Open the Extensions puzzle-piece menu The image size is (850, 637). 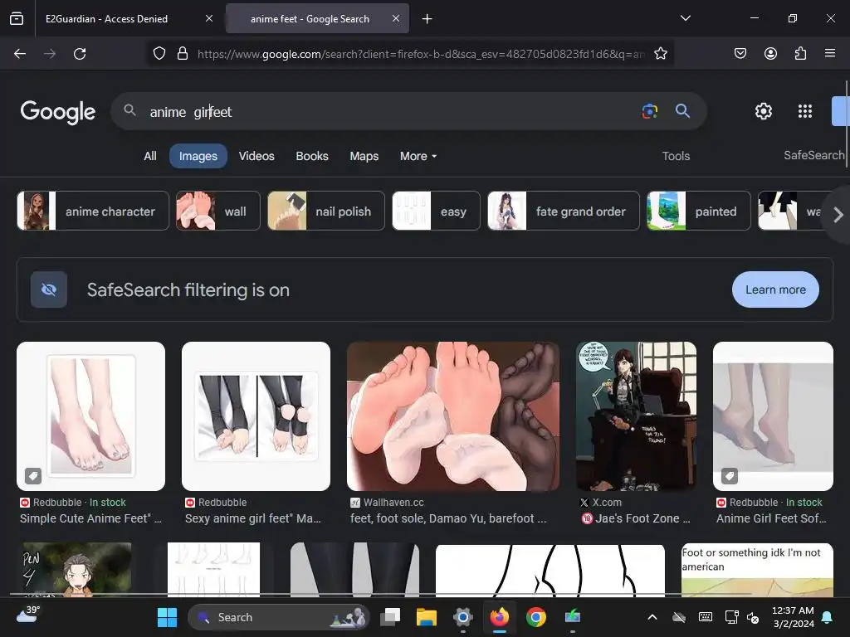[x=800, y=54]
